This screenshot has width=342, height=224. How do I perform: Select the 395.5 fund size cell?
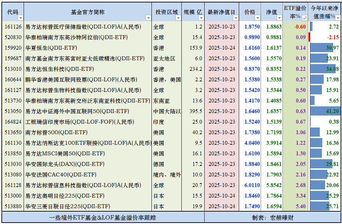[x=193, y=111]
